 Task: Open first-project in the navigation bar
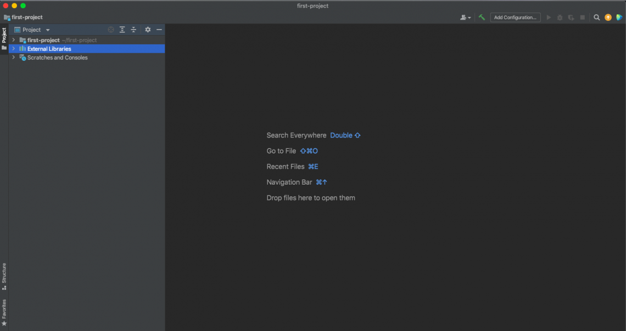coord(23,17)
